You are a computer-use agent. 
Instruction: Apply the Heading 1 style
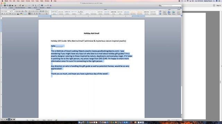click(67, 12)
